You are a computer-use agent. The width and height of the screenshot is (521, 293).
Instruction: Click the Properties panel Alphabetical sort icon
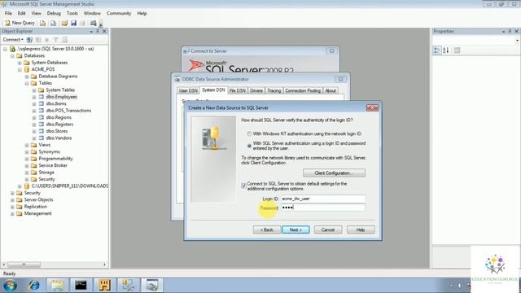click(446, 50)
